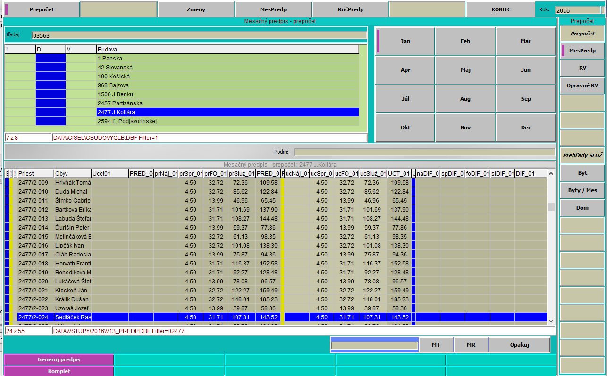This screenshot has width=607, height=376.
Task: Click PRED_0 value 143.52 in Sedláček row
Action: [x=268, y=317]
